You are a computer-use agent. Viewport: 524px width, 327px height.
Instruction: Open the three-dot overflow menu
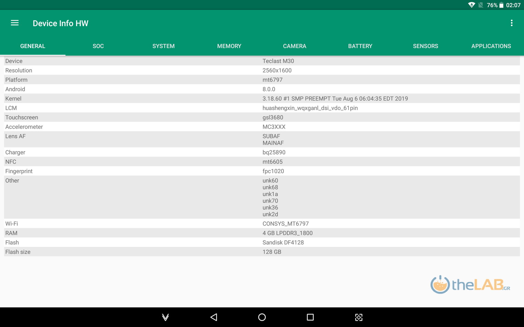[511, 23]
